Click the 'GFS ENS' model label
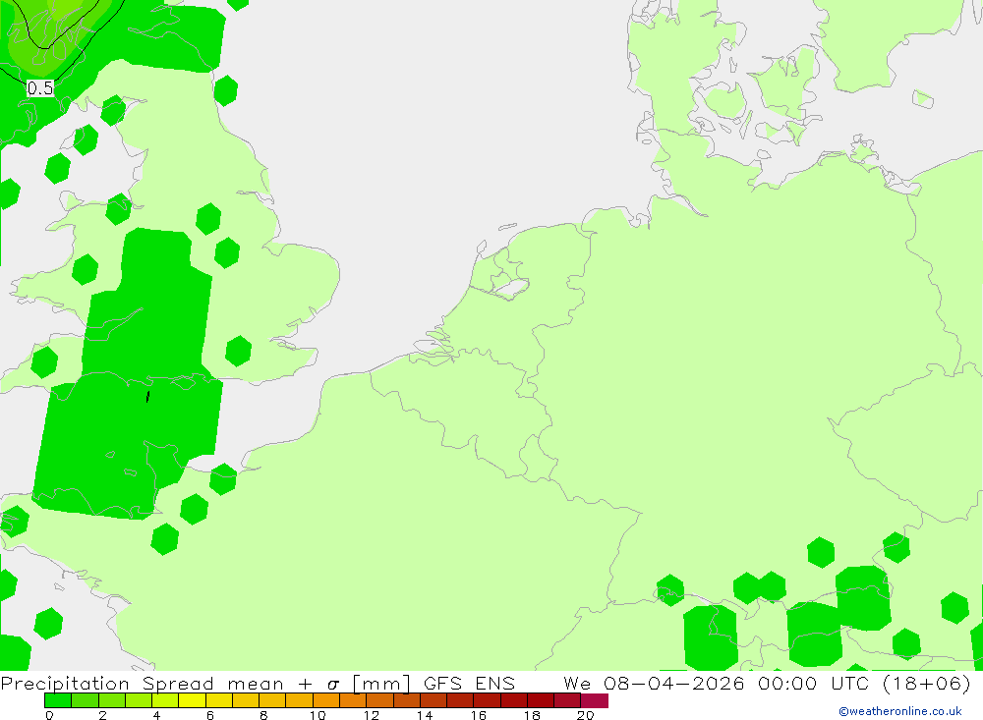Viewport: 983px width, 720px height. click(x=469, y=683)
